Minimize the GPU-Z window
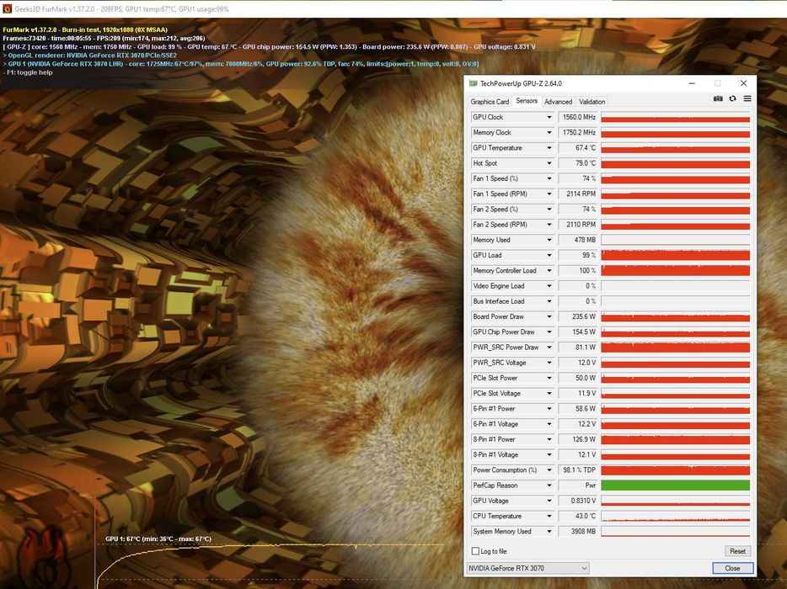The height and width of the screenshot is (589, 787). tap(692, 83)
